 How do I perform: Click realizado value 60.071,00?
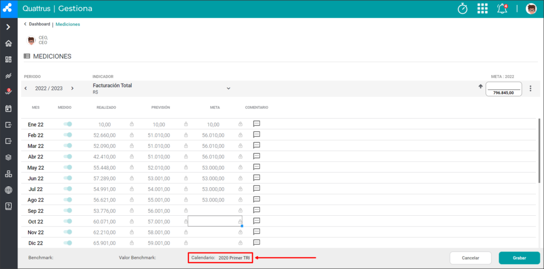click(x=105, y=222)
